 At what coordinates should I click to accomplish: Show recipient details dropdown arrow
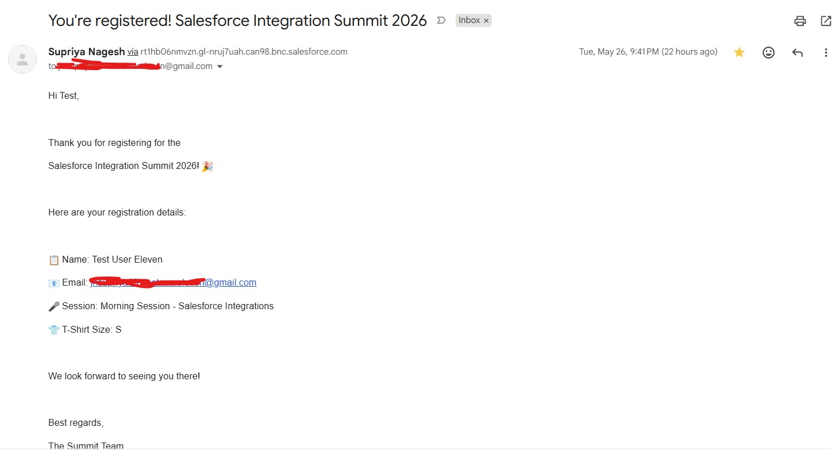(220, 67)
